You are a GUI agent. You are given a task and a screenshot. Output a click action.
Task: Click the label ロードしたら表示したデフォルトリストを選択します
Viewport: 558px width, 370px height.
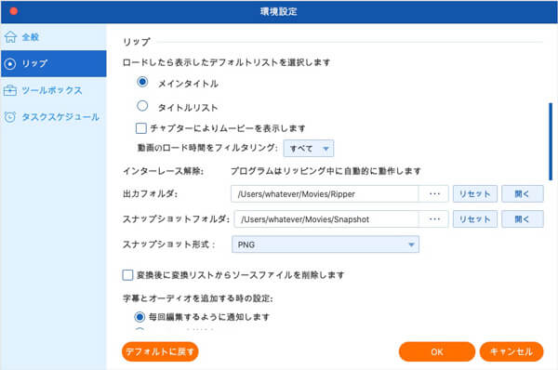(226, 62)
